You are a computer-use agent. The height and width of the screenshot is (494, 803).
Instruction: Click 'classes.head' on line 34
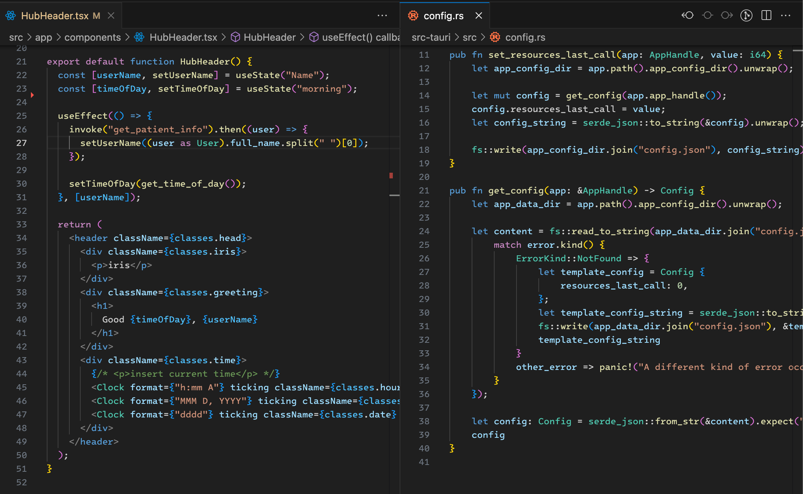click(x=208, y=238)
